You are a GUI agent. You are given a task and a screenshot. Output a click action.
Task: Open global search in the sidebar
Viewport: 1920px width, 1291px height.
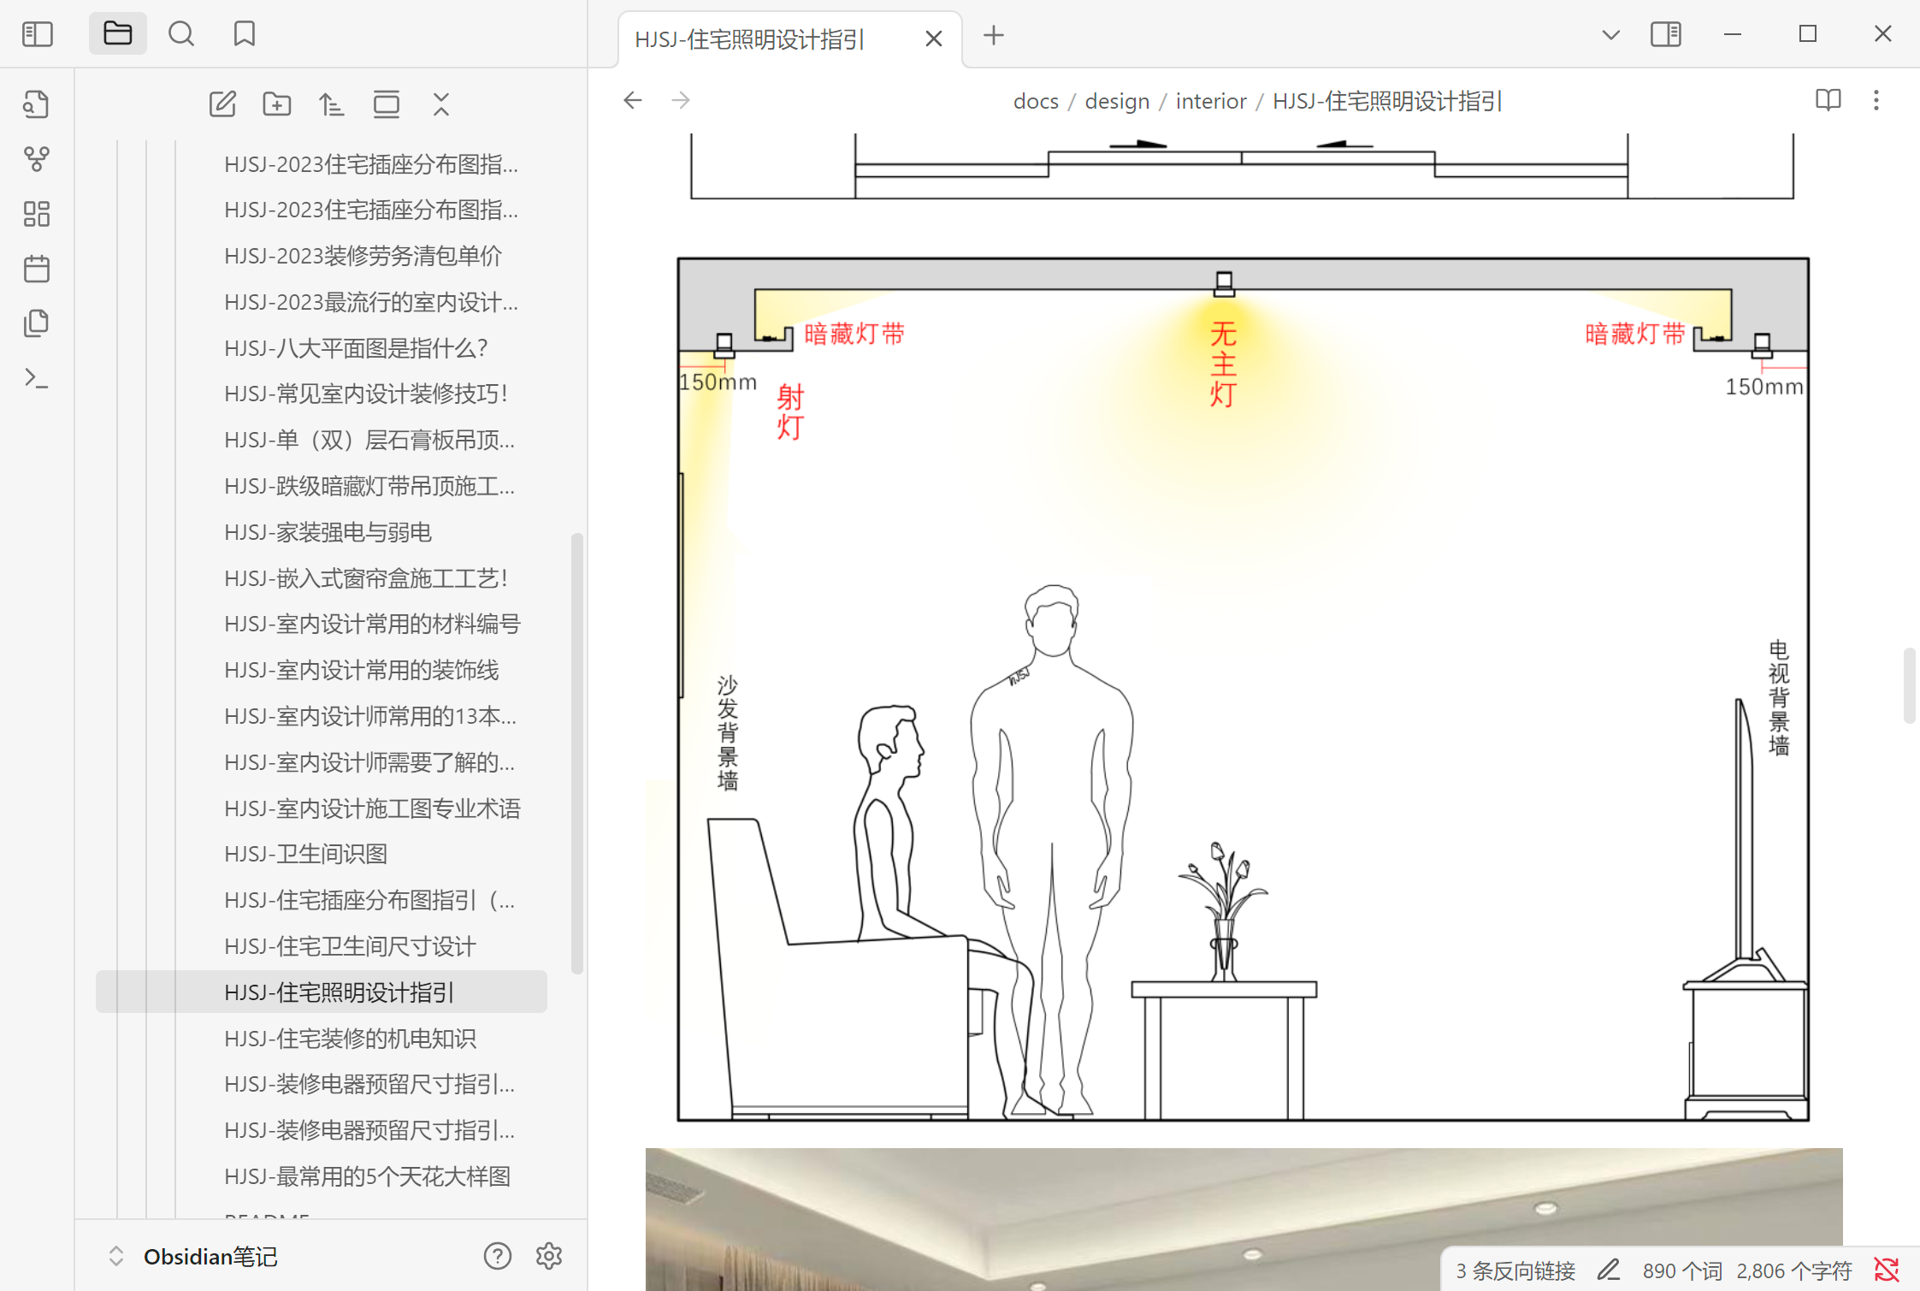coord(181,33)
